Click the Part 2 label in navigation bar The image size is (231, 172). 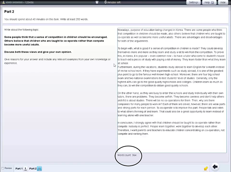pyautogui.click(x=33, y=168)
